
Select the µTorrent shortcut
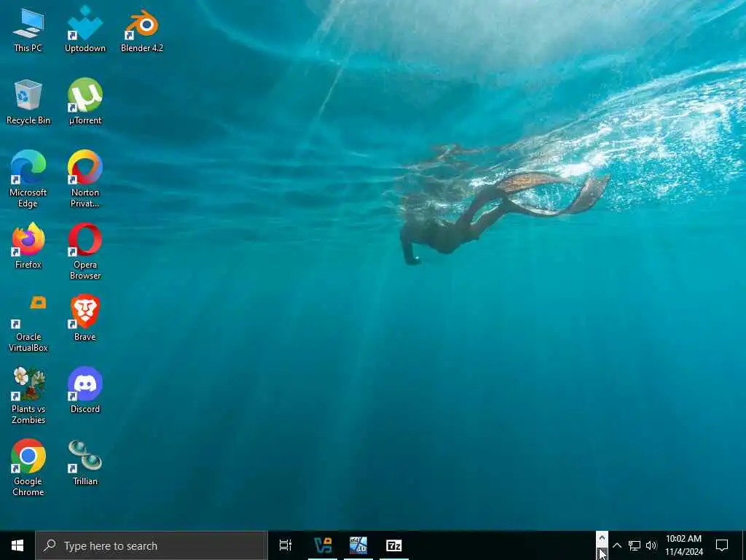pos(85,102)
